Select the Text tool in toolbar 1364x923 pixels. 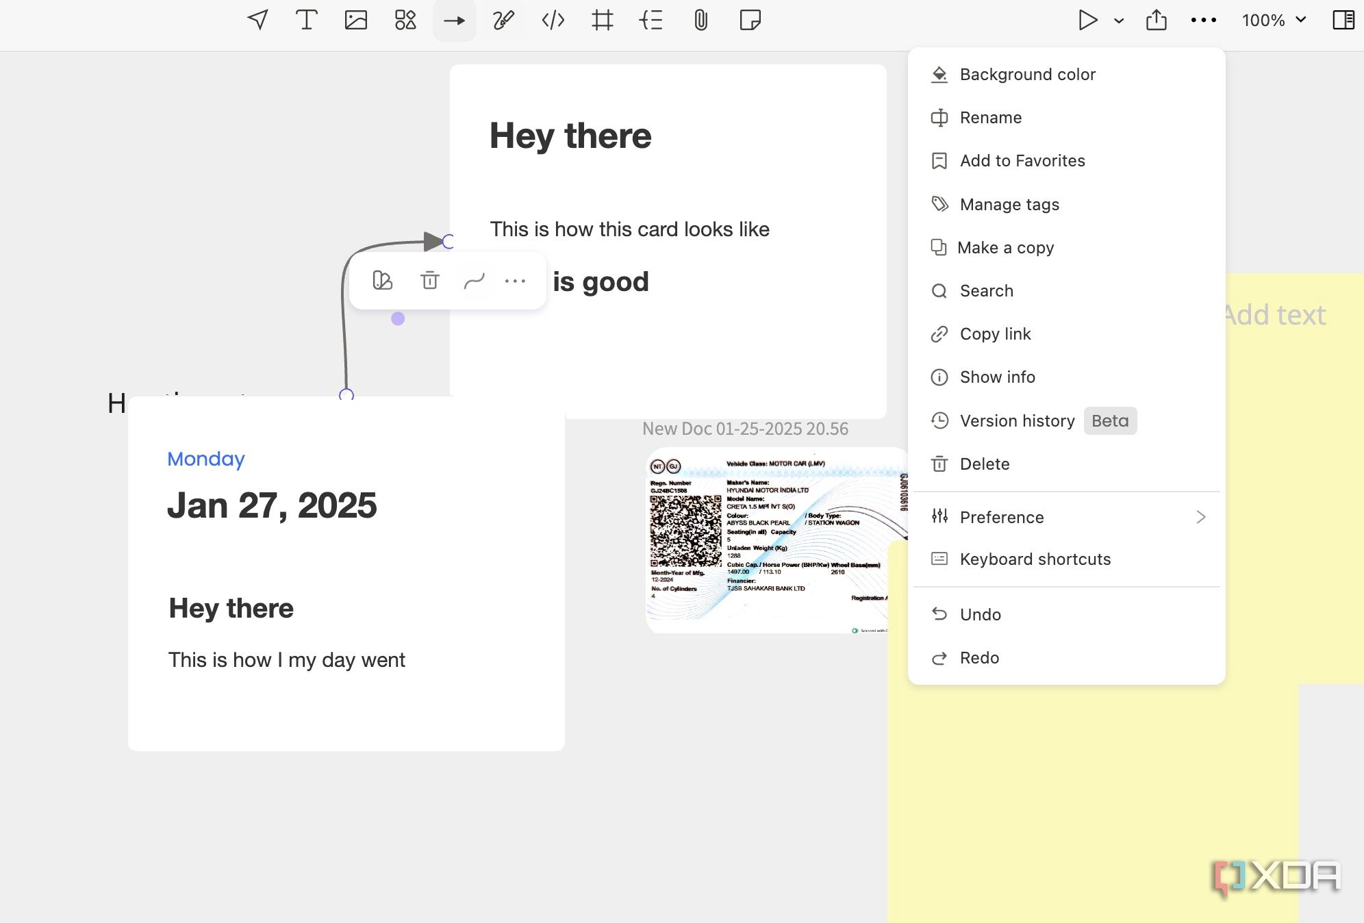(306, 20)
